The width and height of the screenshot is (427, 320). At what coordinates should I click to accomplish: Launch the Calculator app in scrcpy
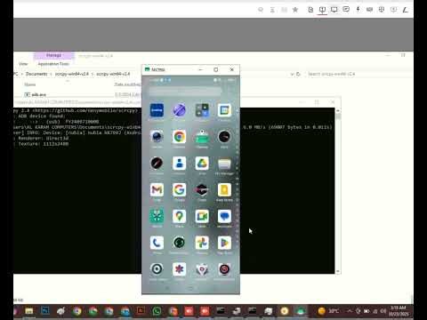click(x=202, y=110)
